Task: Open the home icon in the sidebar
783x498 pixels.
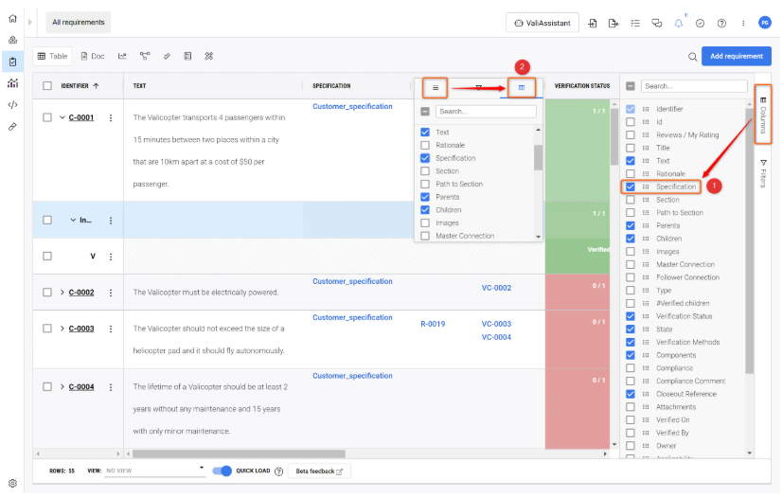Action: pyautogui.click(x=12, y=19)
